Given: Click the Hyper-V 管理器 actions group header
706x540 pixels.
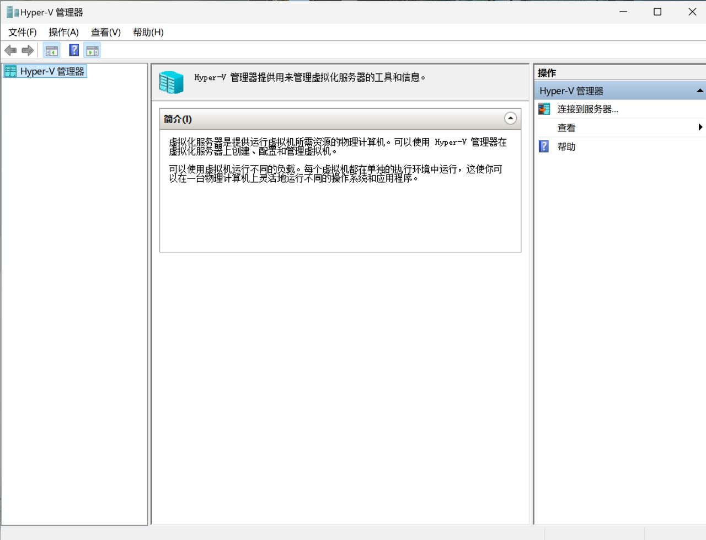Looking at the screenshot, I should pyautogui.click(x=620, y=91).
